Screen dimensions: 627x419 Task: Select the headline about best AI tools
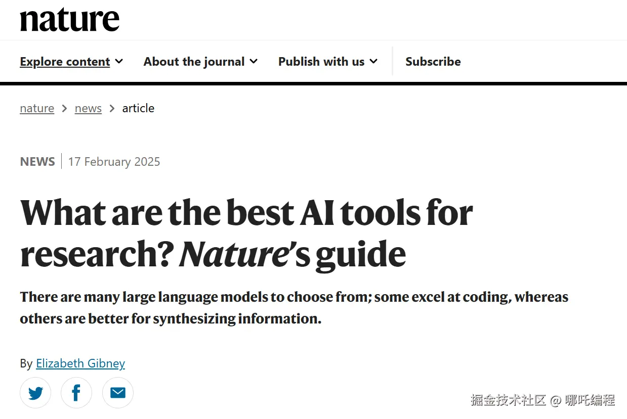tap(246, 234)
